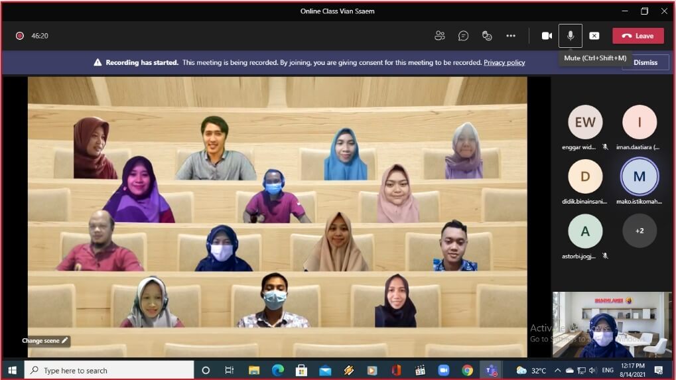
Task: Open Winamp lightning icon in taskbar
Action: click(x=349, y=370)
